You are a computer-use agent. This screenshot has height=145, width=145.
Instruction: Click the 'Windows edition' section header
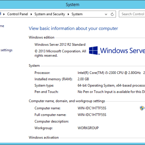(x=41, y=37)
